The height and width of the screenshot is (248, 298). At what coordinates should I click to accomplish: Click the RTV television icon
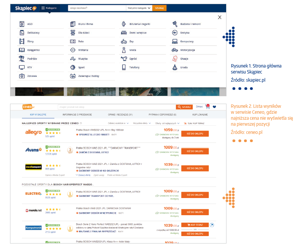coord(22,68)
